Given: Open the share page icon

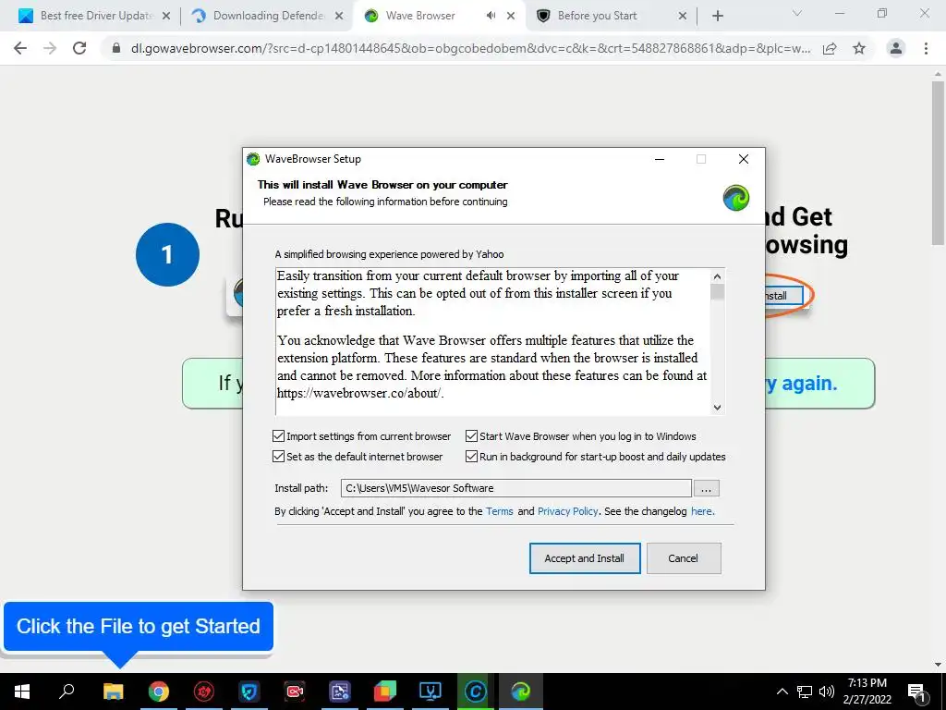Looking at the screenshot, I should (x=830, y=48).
